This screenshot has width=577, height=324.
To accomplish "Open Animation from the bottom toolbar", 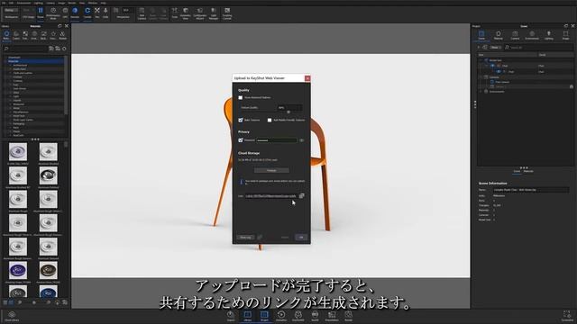I will coord(281,316).
